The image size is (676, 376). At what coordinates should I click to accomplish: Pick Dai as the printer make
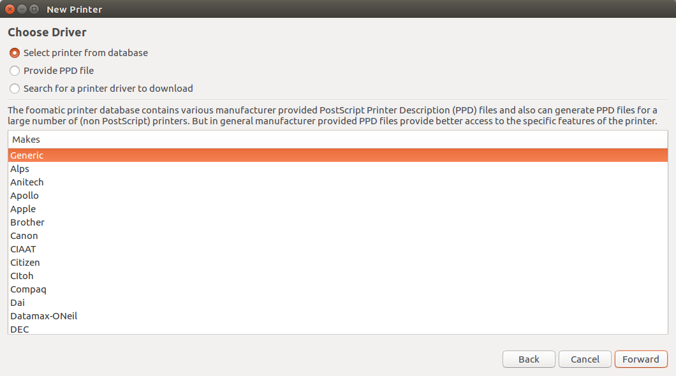tap(337, 302)
